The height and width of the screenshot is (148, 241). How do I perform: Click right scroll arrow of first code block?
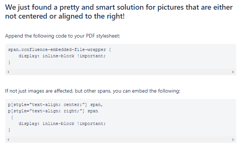point(233,72)
